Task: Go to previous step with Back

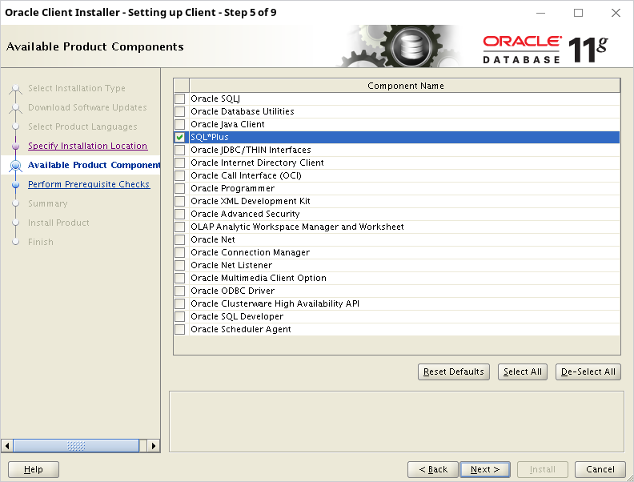Action: point(432,469)
